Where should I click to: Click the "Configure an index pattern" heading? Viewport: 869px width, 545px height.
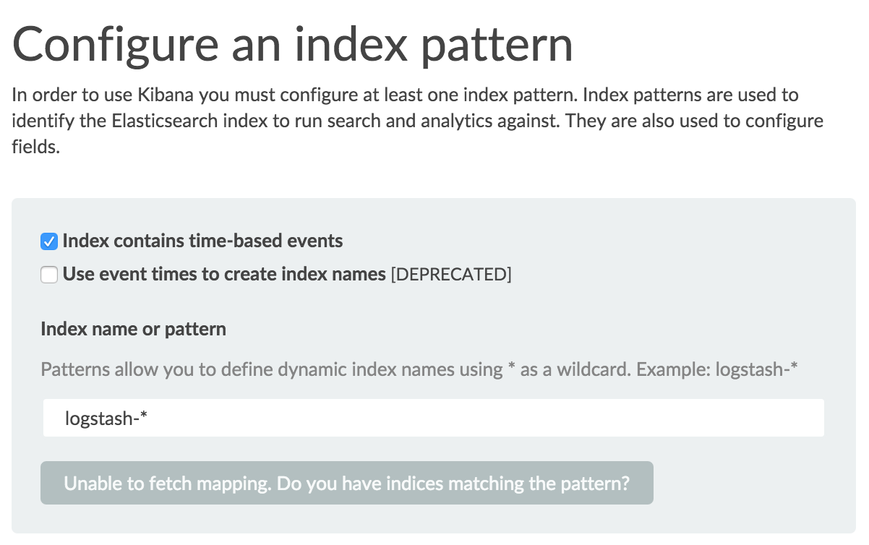pyautogui.click(x=292, y=43)
